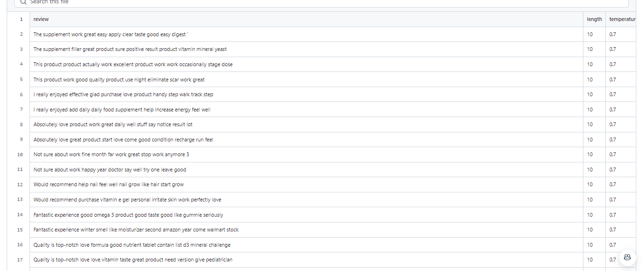Click the review cell mentioning 'eliminate scar'
Screen dimensions: 643x271
[x=119, y=80]
